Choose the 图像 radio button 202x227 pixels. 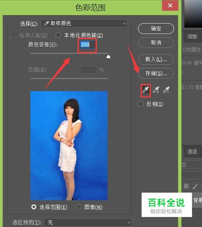click(x=79, y=207)
